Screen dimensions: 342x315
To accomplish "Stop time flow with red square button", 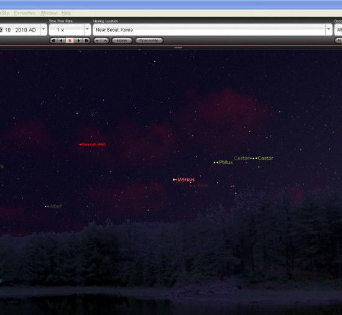I will [x=70, y=40].
